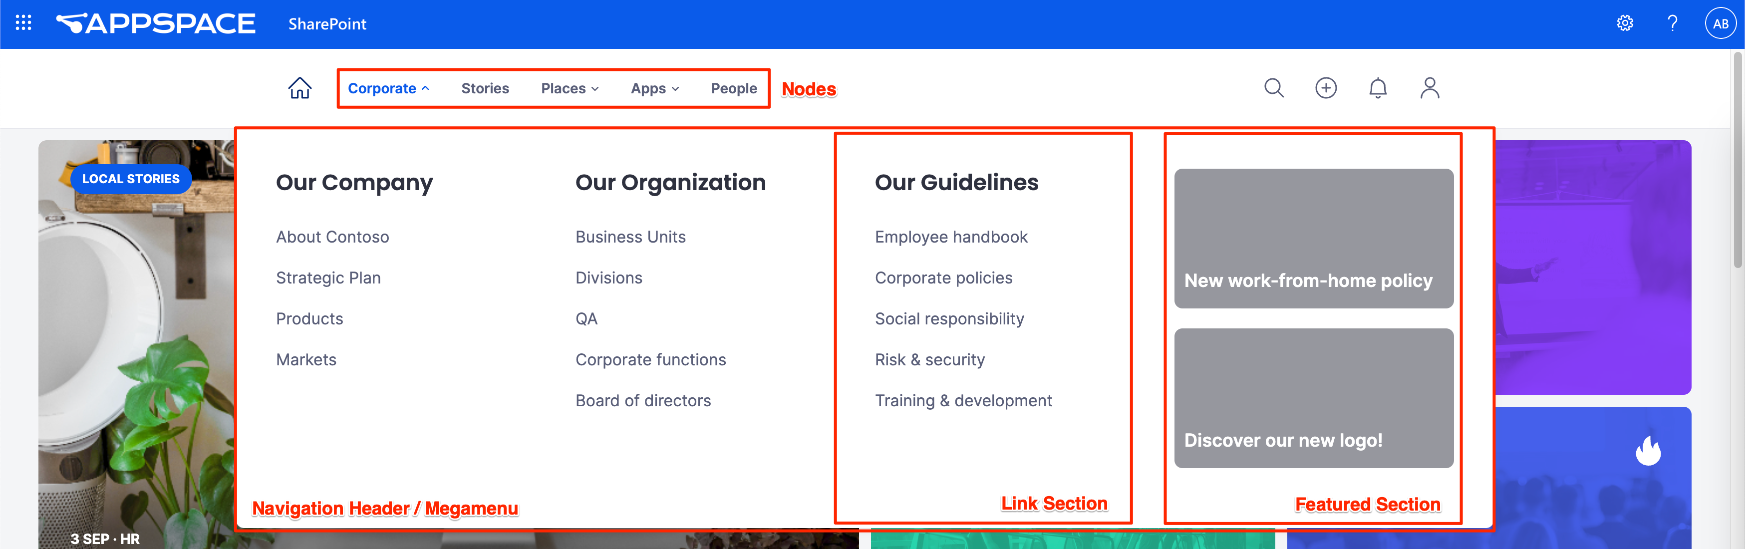Open notifications bell icon
Image resolution: width=1745 pixels, height=549 pixels.
tap(1377, 88)
